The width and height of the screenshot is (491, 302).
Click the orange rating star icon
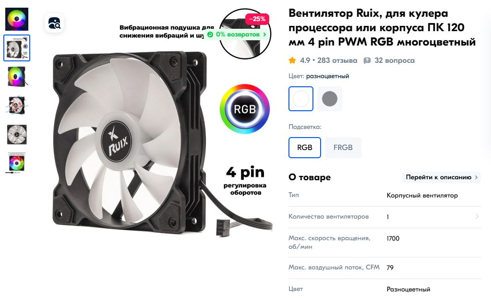tap(292, 60)
